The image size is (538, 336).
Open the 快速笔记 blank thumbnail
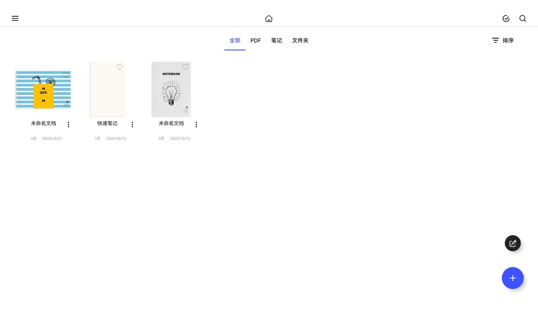tap(107, 90)
